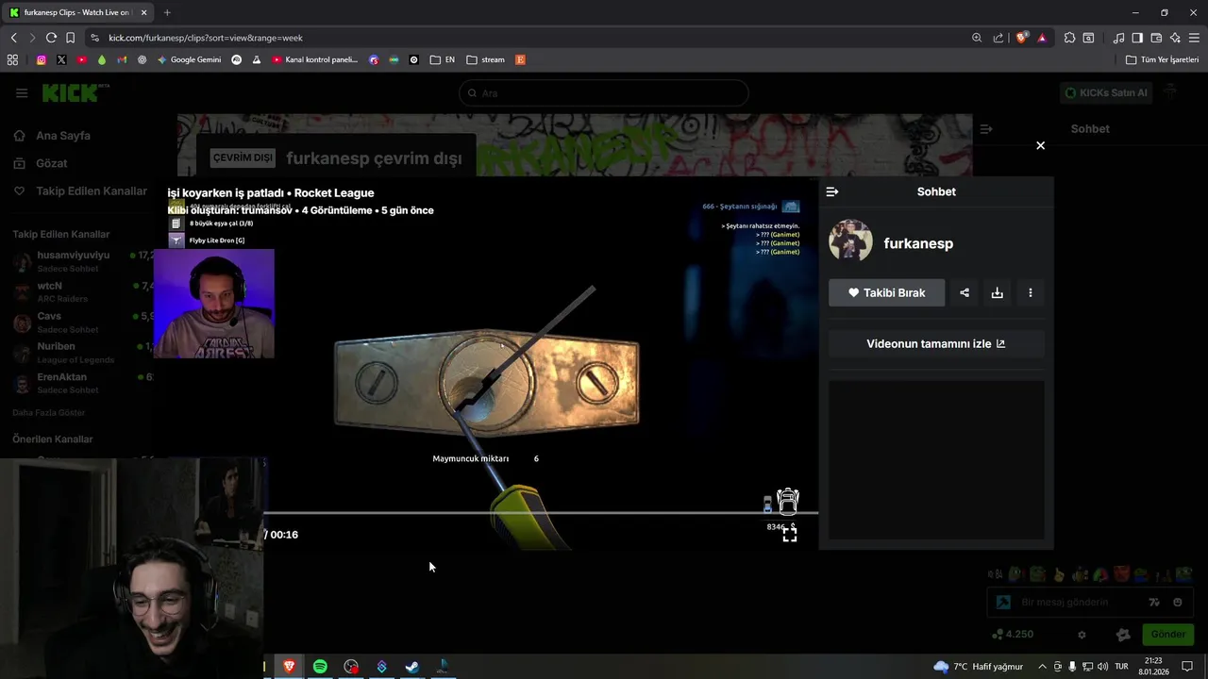The height and width of the screenshot is (679, 1208).
Task: Click the share icon beside Takibi Bırak
Action: 964,292
